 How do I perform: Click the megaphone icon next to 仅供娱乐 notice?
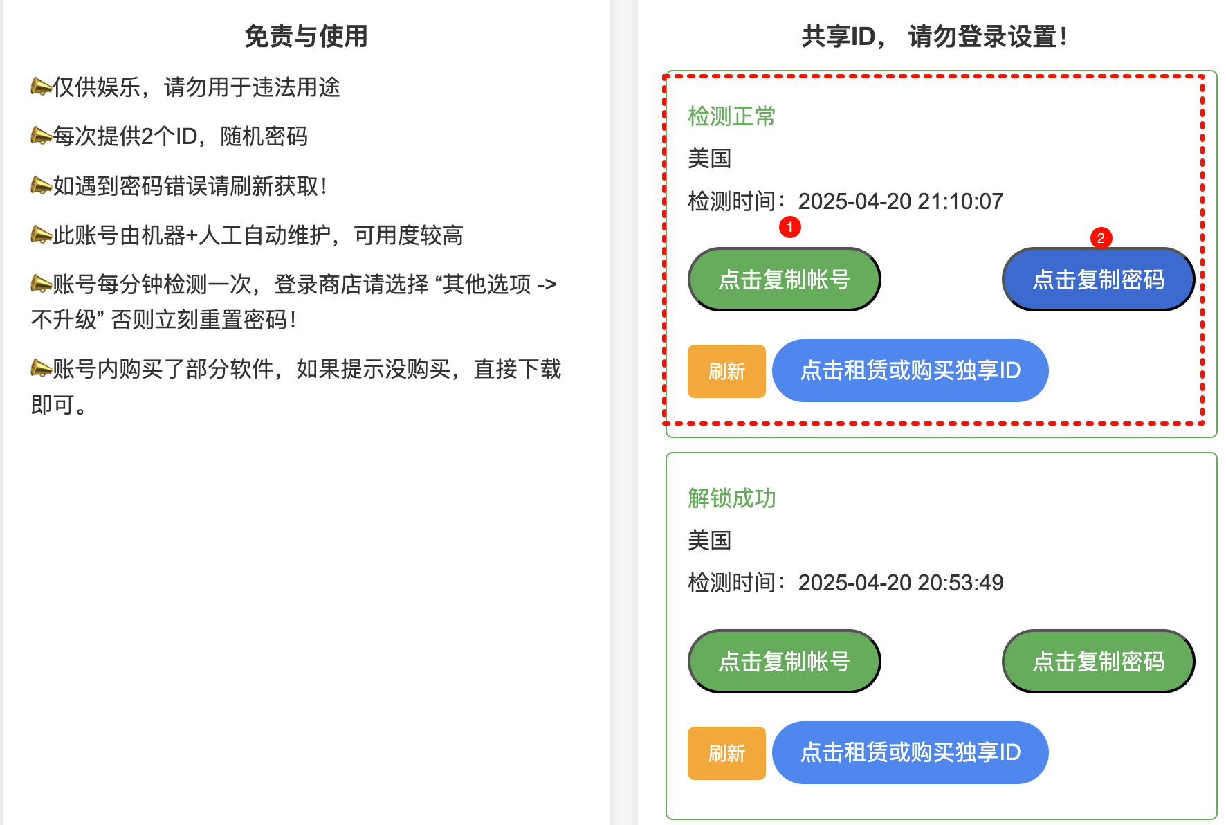(39, 87)
